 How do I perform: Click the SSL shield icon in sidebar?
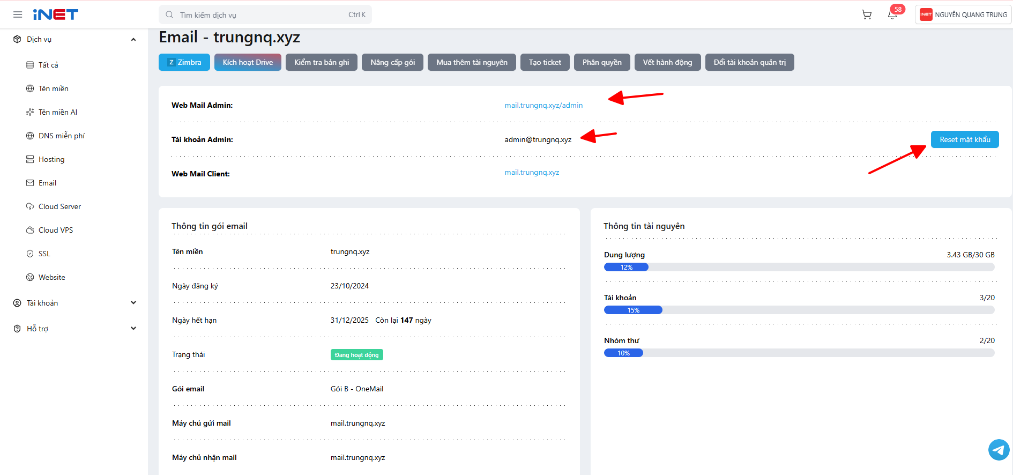click(30, 254)
